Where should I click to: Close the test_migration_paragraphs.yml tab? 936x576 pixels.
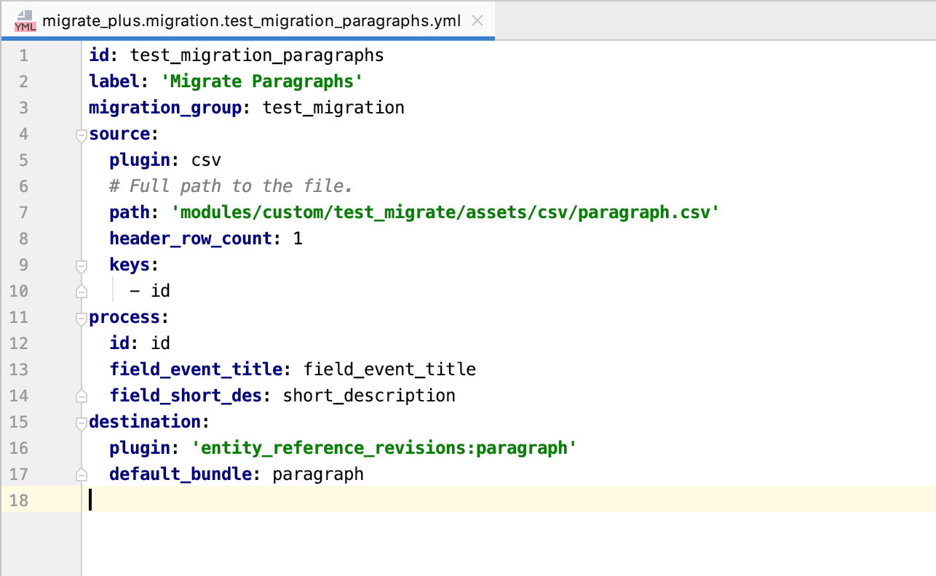478,20
